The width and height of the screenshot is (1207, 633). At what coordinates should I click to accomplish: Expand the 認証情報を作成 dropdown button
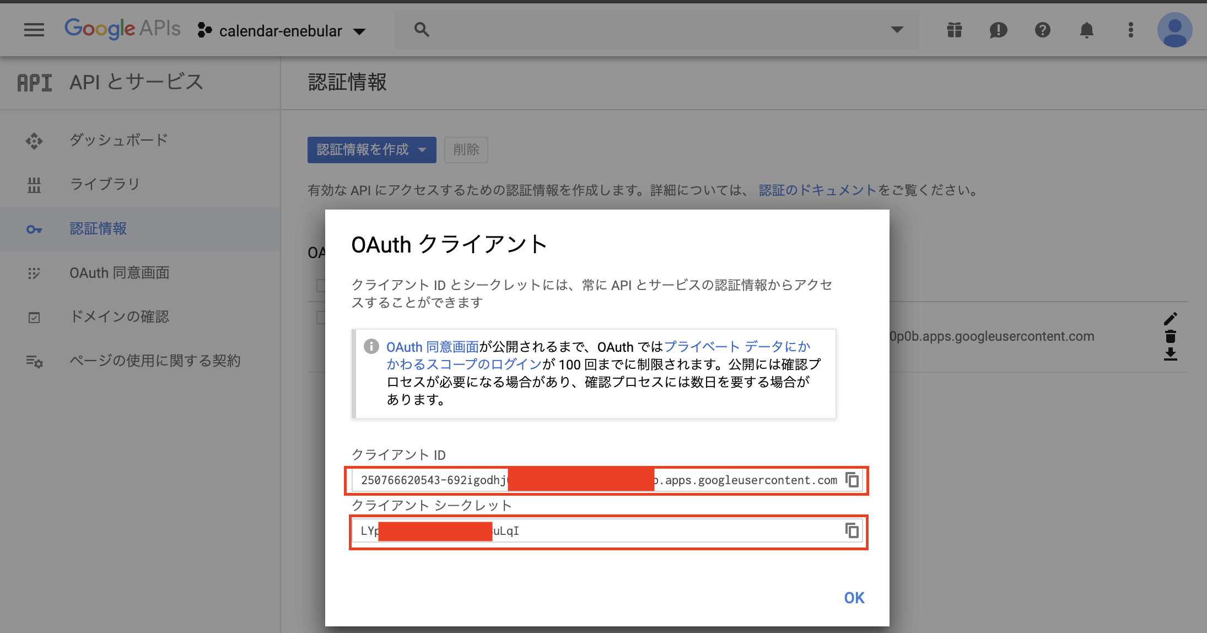tap(372, 150)
